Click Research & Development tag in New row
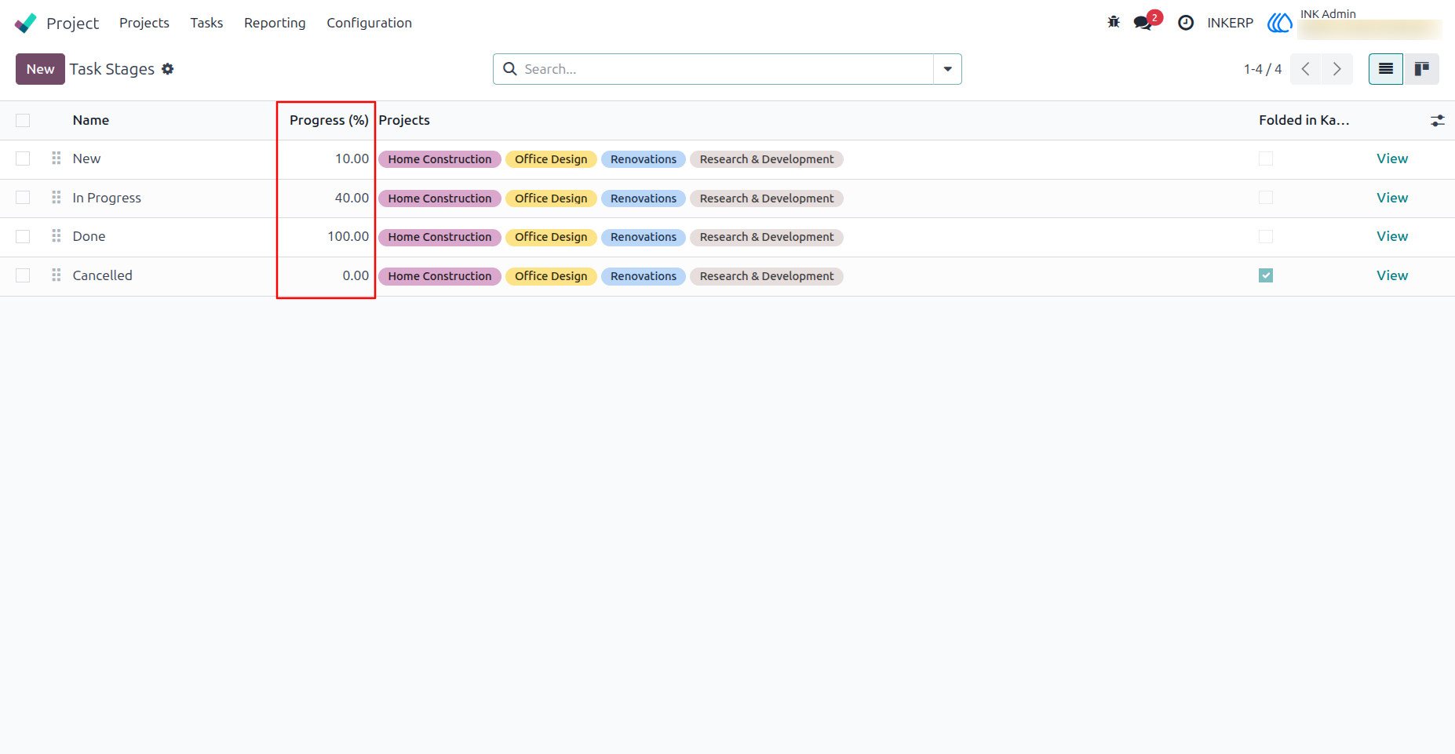Screen dimensions: 1455x754 767,159
